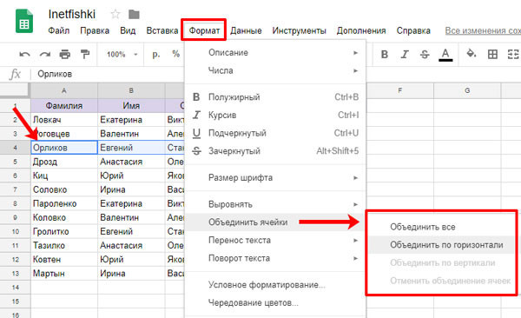Choose Объединить по горизонтали
Screen dimensions: 521x318
pyautogui.click(x=442, y=245)
